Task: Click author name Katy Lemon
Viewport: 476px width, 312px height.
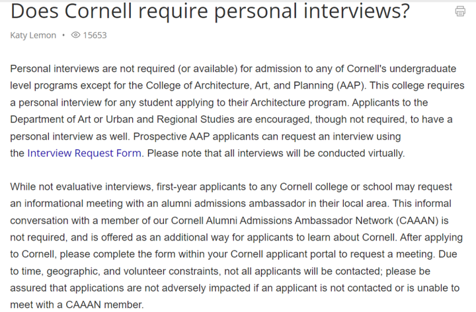Action: pyautogui.click(x=33, y=35)
